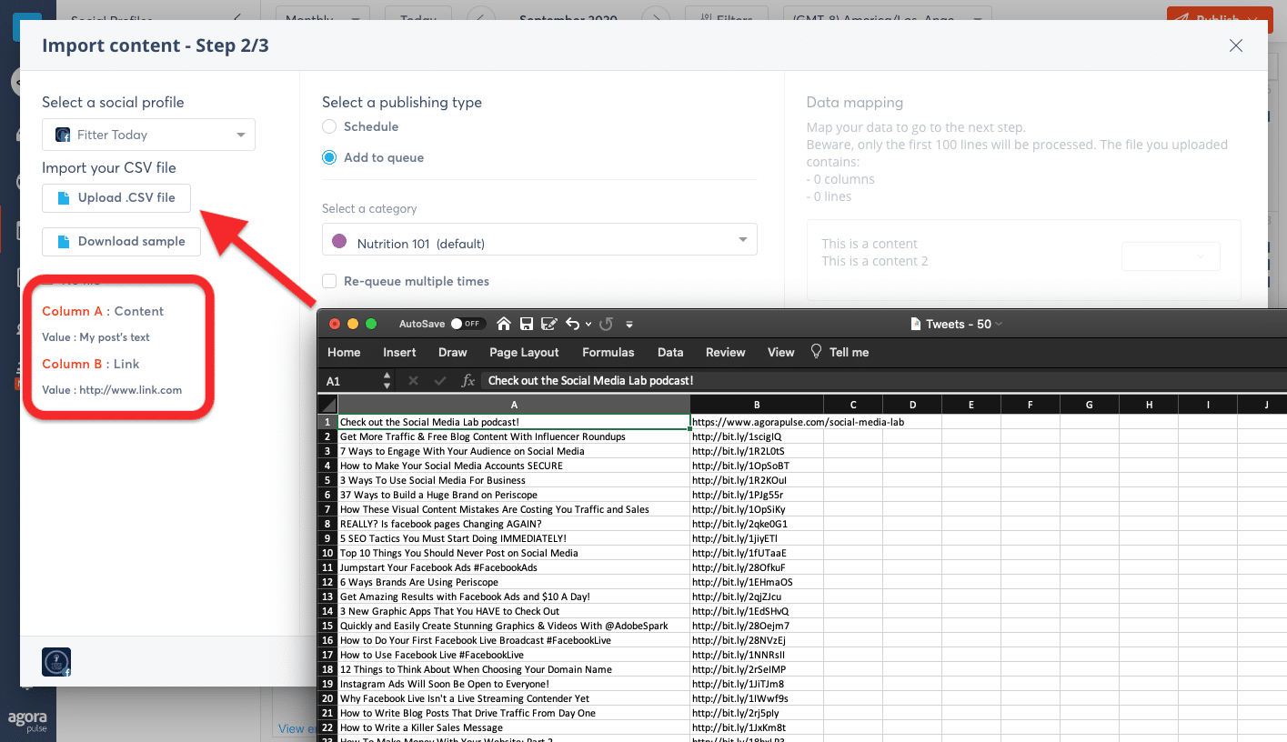
Task: Click cell 'REALLY? Is facebook pages Changing AGAIN?'
Action: (x=514, y=524)
